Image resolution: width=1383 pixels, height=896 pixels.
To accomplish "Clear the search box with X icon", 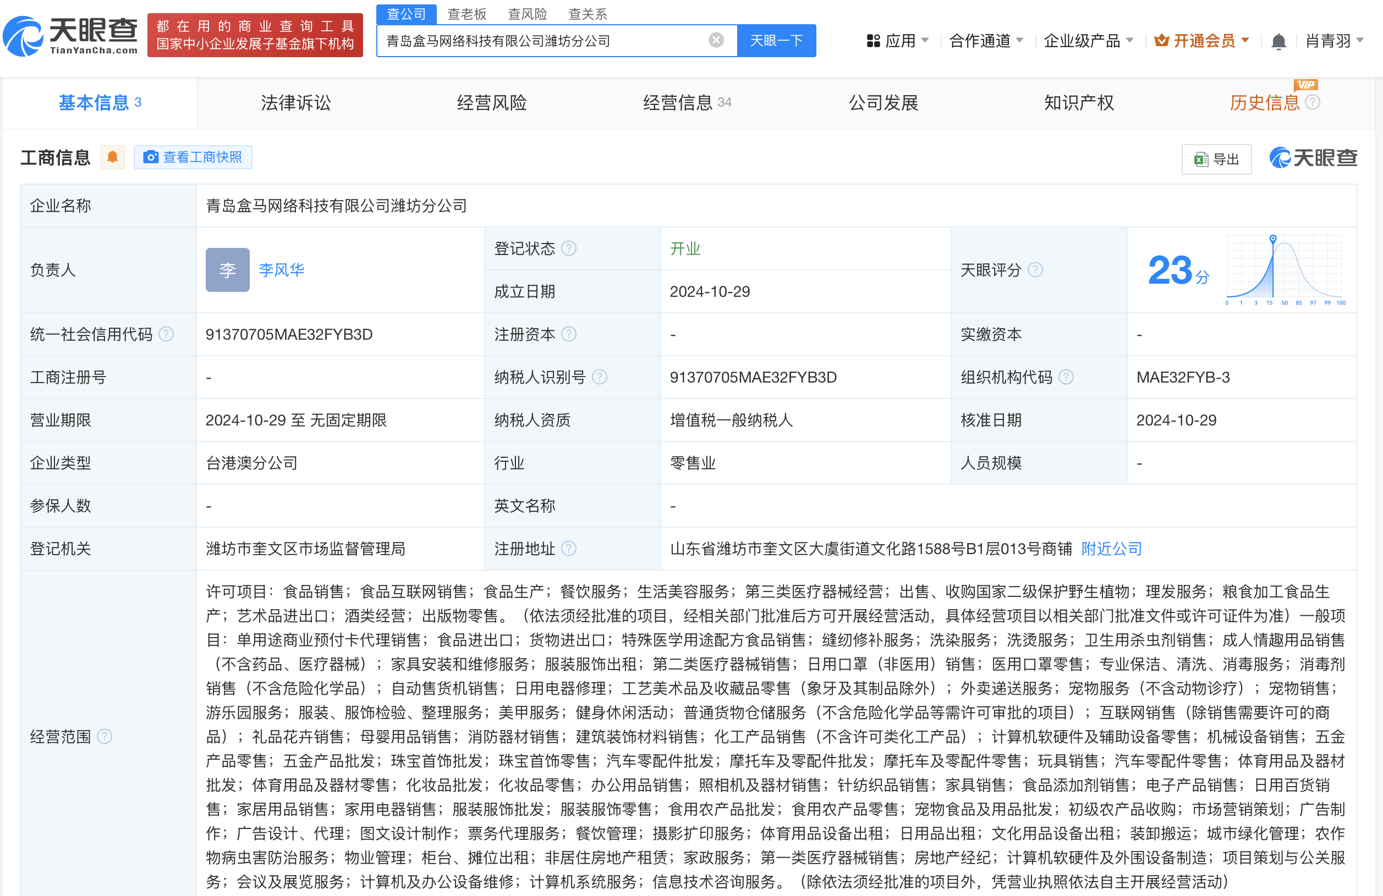I will 716,40.
